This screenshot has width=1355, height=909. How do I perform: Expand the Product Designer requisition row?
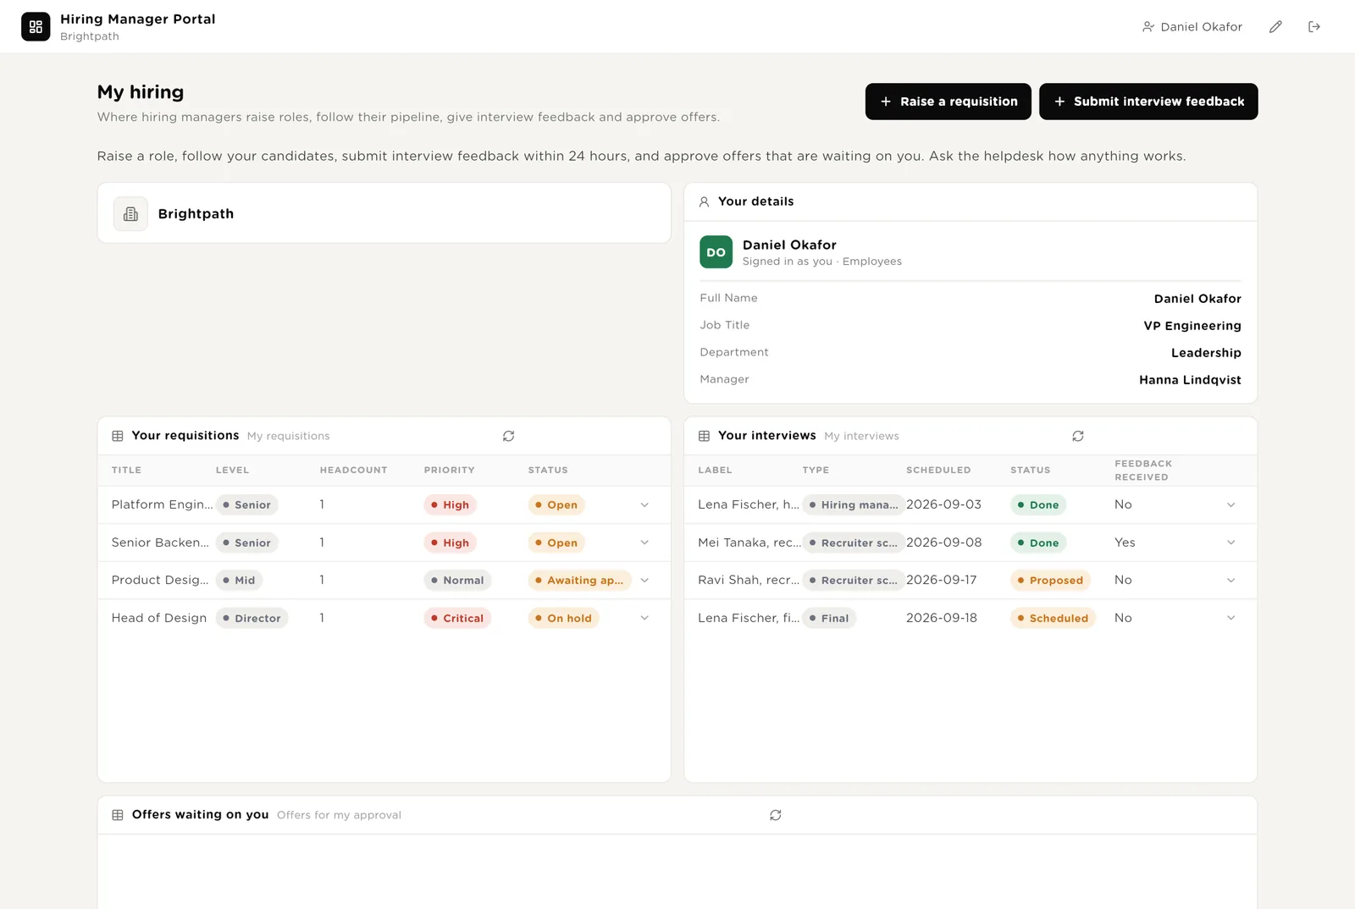pos(644,581)
